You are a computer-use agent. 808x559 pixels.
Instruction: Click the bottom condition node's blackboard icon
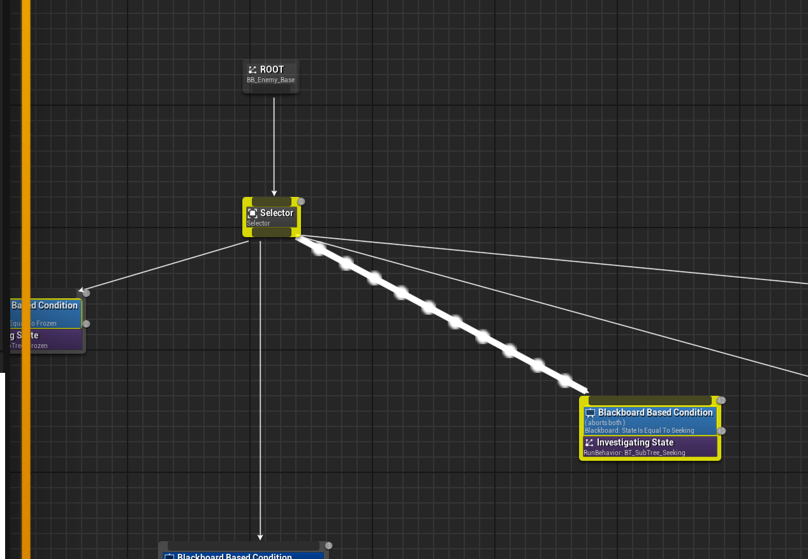[170, 557]
